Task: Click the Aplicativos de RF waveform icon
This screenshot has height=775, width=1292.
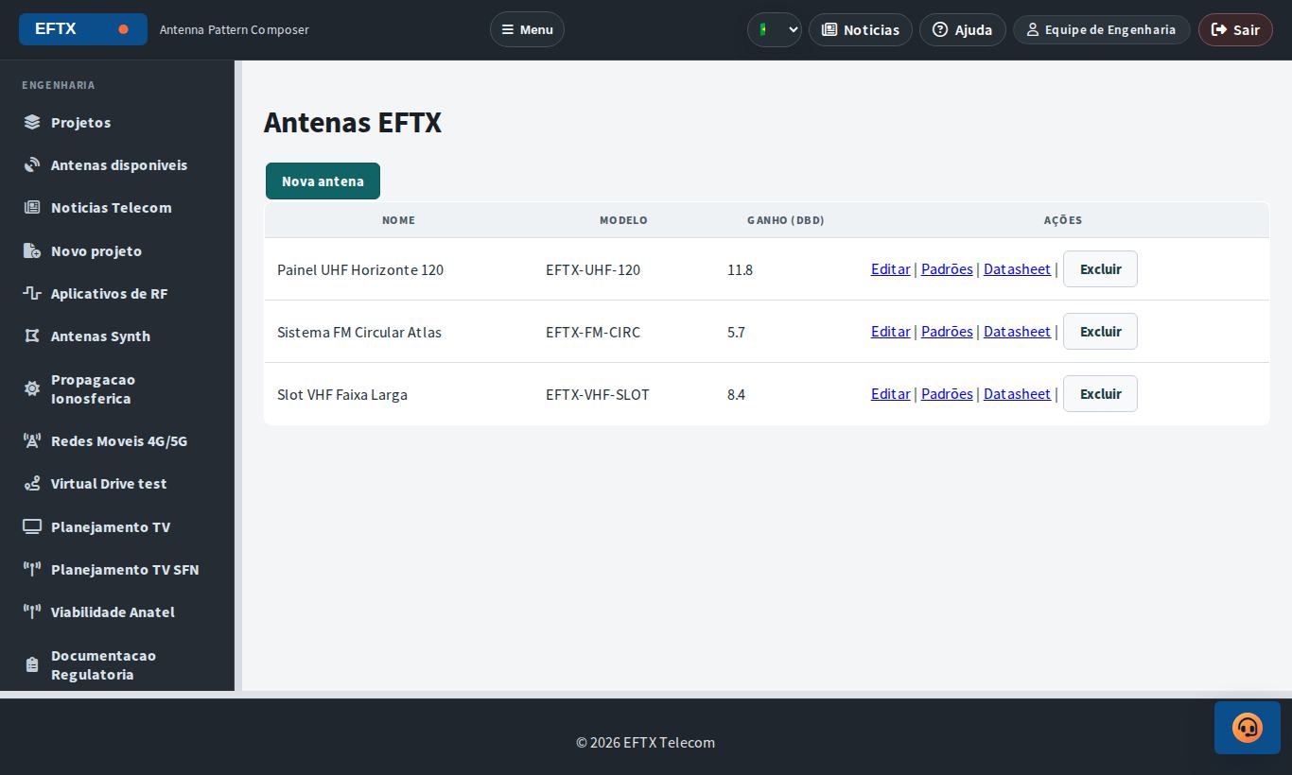Action: [32, 293]
